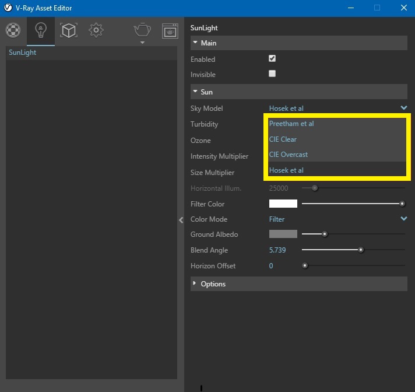Click the Blend Angle value 5.739

[277, 250]
